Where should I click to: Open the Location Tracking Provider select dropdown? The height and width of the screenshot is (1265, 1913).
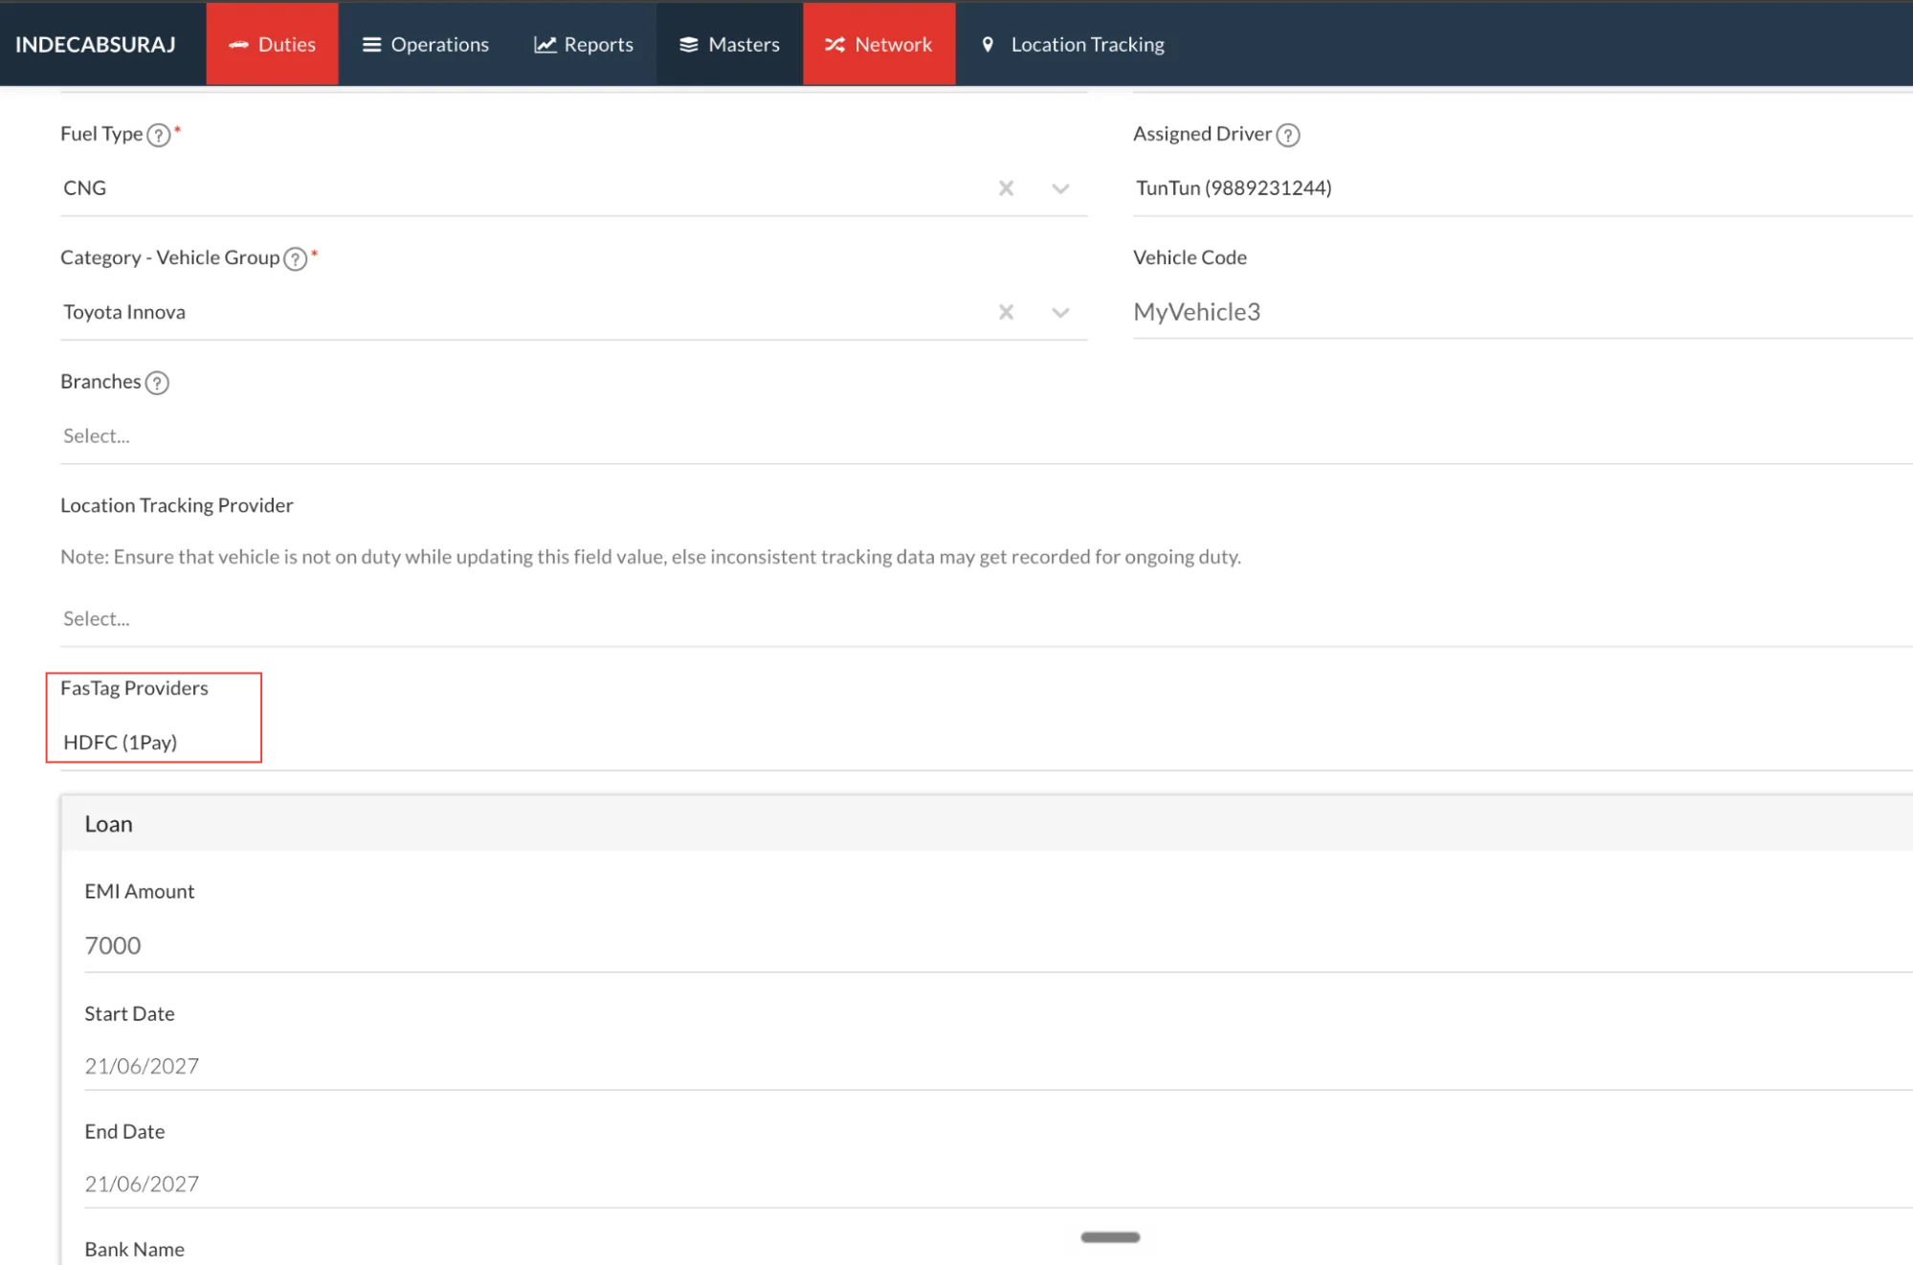(986, 618)
